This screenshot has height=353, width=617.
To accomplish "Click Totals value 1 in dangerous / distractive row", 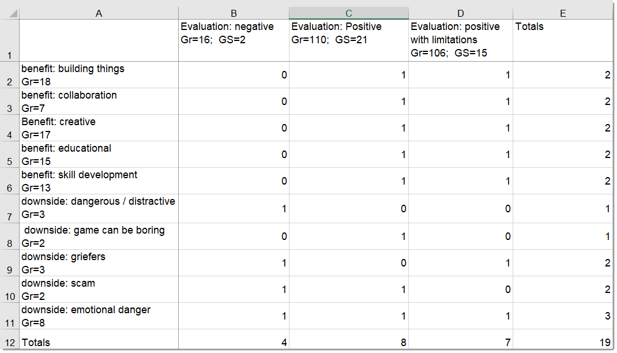I will pyautogui.click(x=563, y=209).
